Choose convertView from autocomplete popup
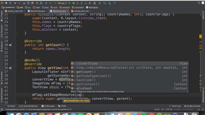Image resolution: width=205 pixels, height=115 pixels. [x=129, y=64]
